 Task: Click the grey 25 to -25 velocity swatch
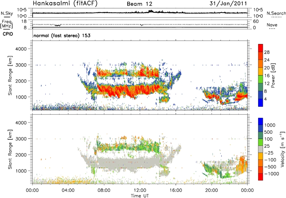point(261,149)
